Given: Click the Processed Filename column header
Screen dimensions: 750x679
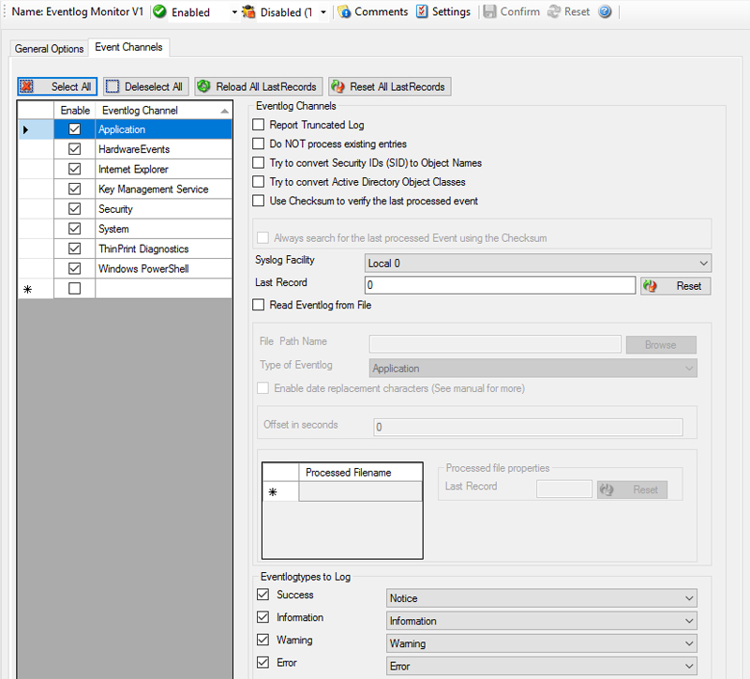Looking at the screenshot, I should point(361,473).
